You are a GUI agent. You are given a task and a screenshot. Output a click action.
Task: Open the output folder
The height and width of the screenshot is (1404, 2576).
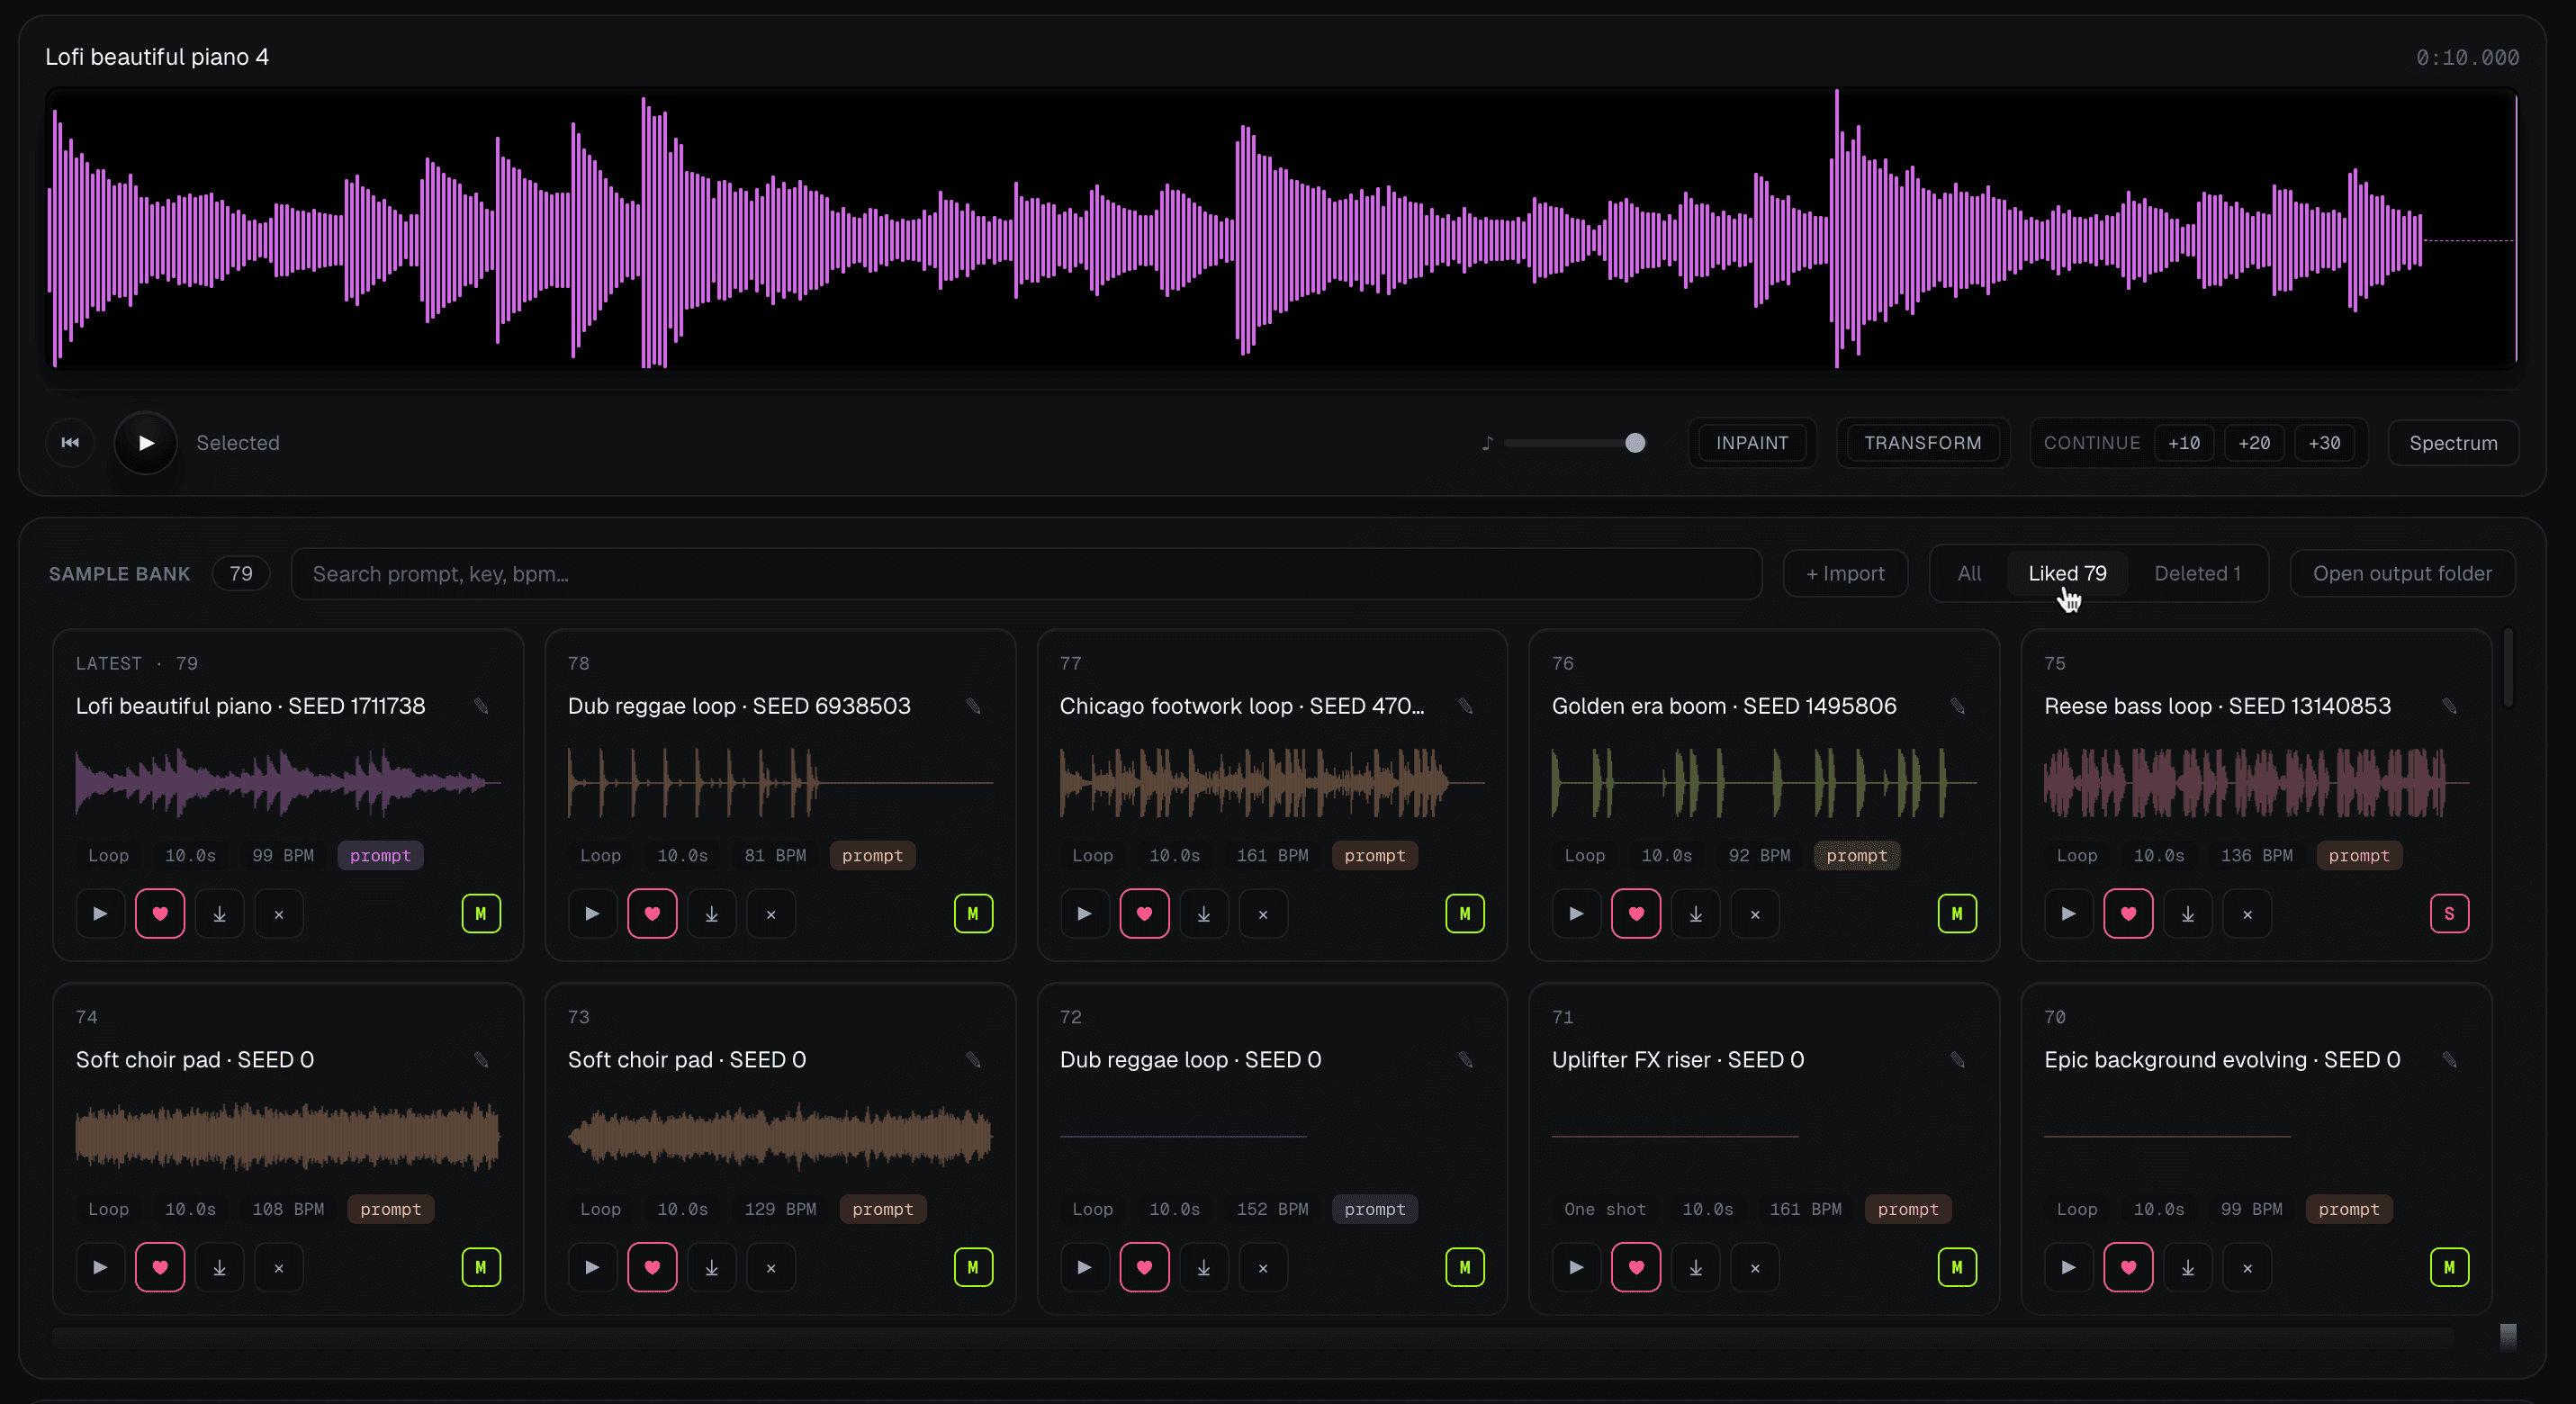tap(2402, 574)
